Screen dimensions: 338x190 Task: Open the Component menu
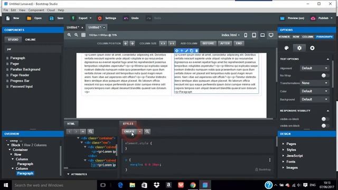click(36, 10)
